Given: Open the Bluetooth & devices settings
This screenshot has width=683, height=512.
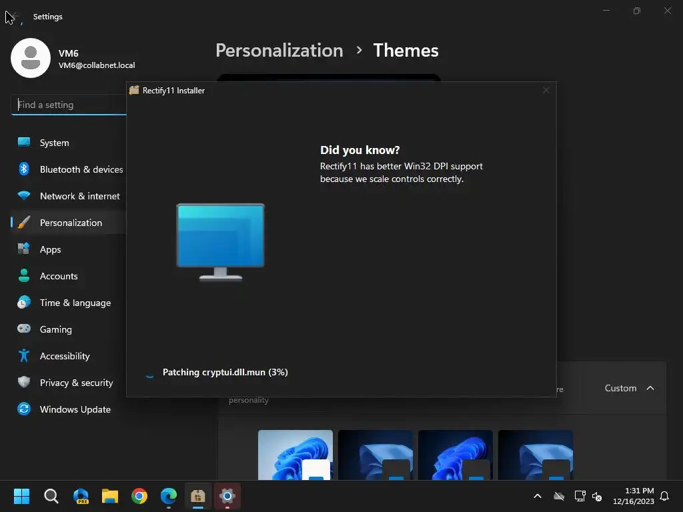Looking at the screenshot, I should (69, 169).
